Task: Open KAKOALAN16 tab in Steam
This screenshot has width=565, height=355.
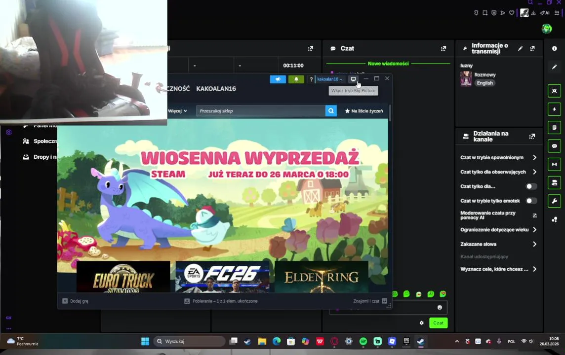Action: tap(216, 89)
